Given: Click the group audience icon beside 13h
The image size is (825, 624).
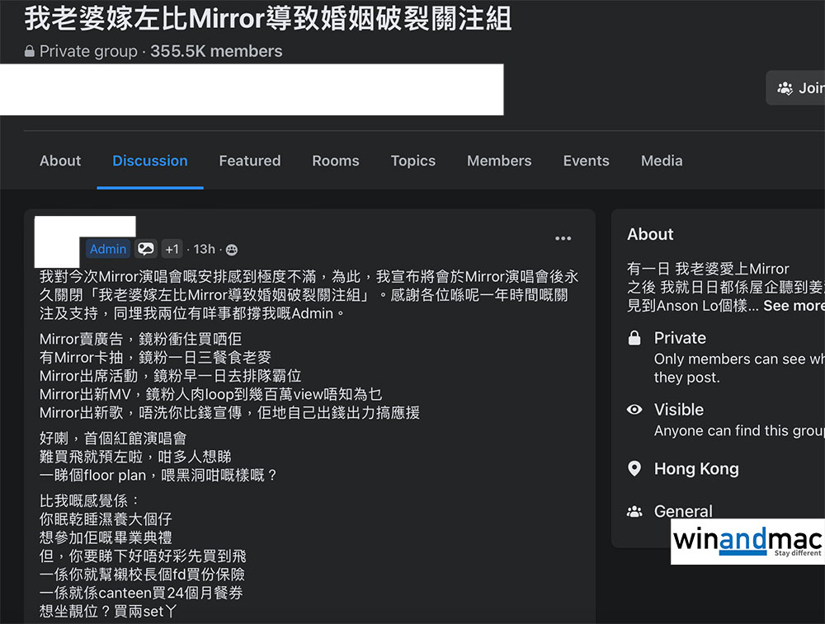Looking at the screenshot, I should pyautogui.click(x=232, y=250).
